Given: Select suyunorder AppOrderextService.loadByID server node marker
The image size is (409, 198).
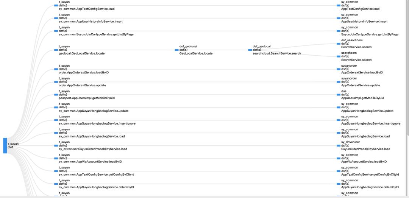Looking at the screenshot, I should tap(338, 69).
